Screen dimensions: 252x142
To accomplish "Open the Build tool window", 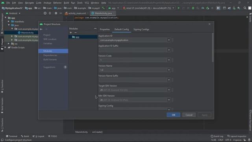I will click(x=25, y=136).
